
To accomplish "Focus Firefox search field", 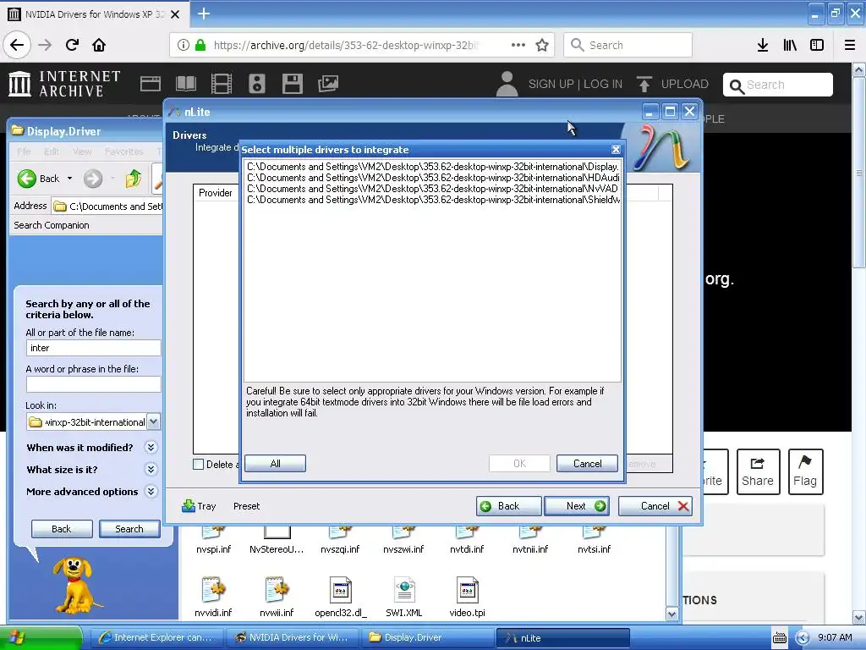I will click(628, 45).
